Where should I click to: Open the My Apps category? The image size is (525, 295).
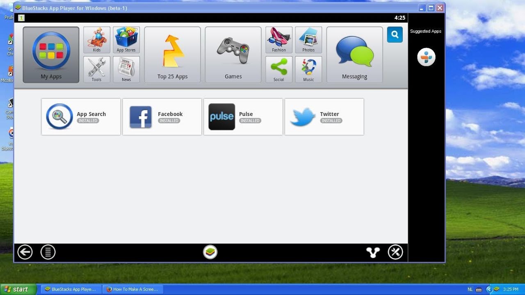tap(51, 55)
